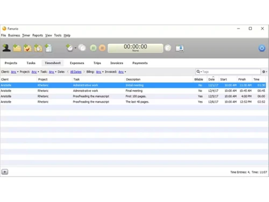Select the 'Final meeting' time entry row
The image size is (269, 202).
click(133, 91)
